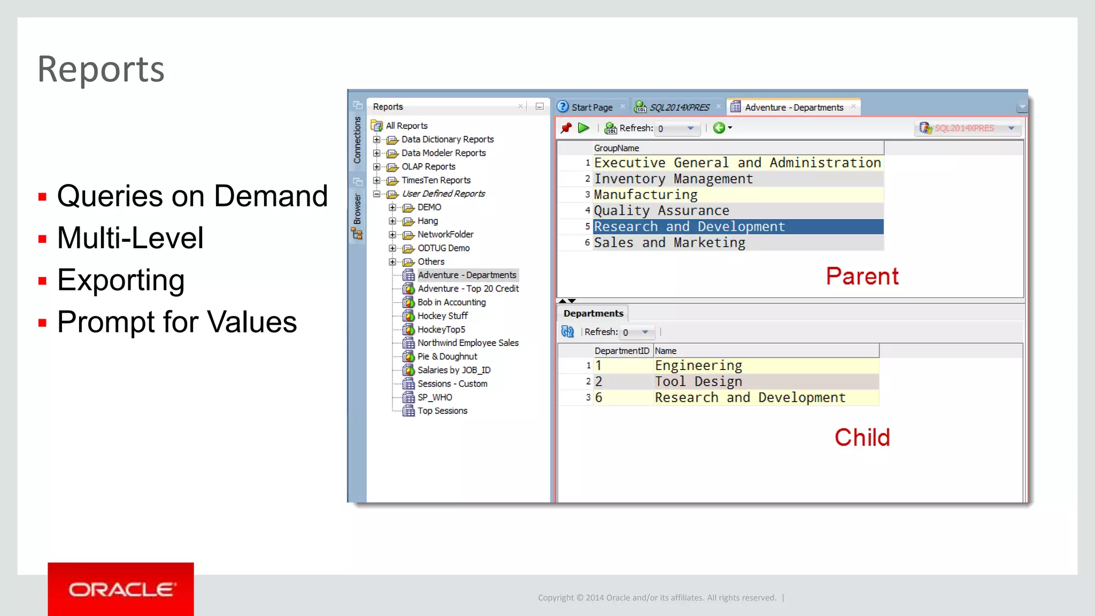
Task: Expand the Hang folder
Action: point(392,221)
